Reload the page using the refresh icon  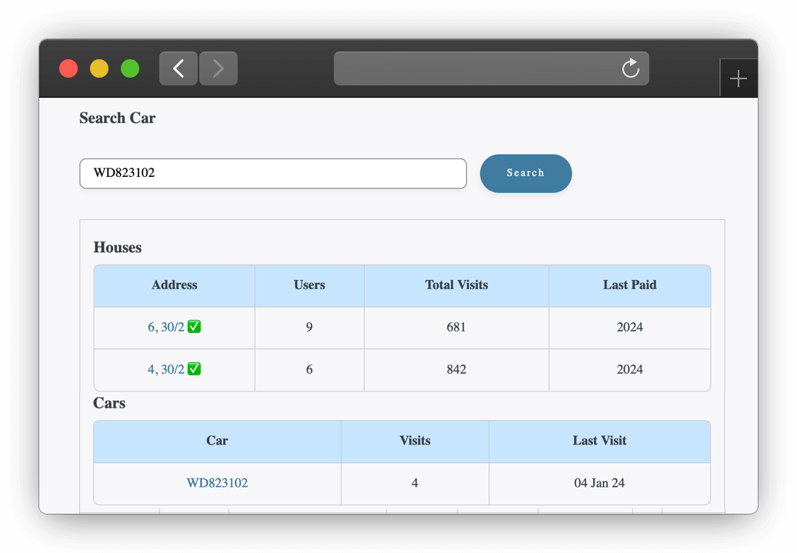[x=631, y=68]
